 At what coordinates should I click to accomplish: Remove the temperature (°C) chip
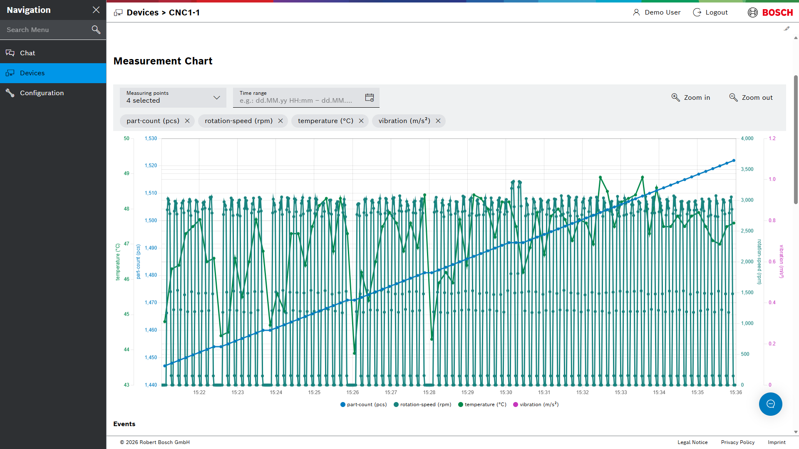(361, 121)
